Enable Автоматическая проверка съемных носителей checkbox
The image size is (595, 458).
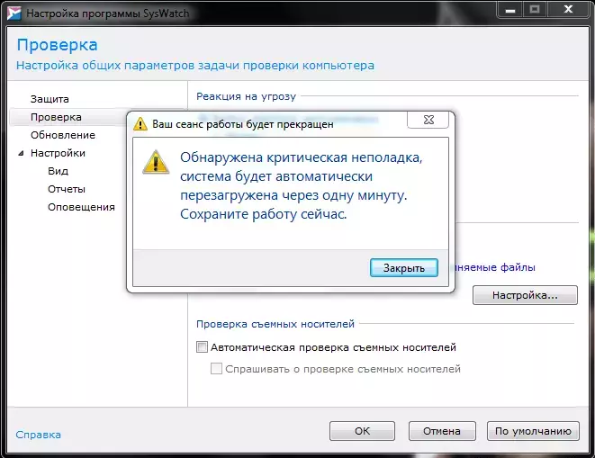pyautogui.click(x=202, y=346)
